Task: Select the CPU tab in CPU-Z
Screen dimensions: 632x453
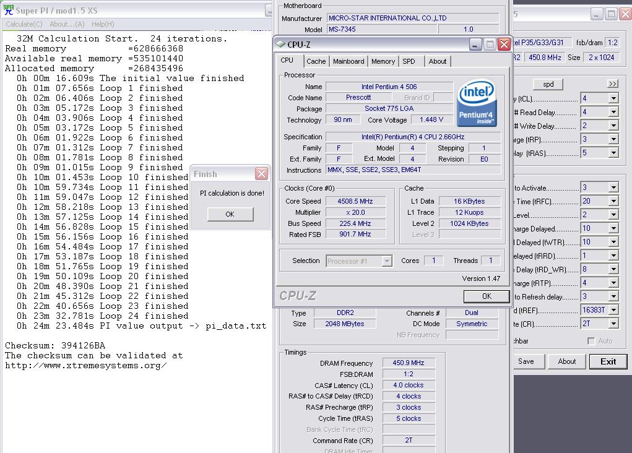Action: [287, 61]
